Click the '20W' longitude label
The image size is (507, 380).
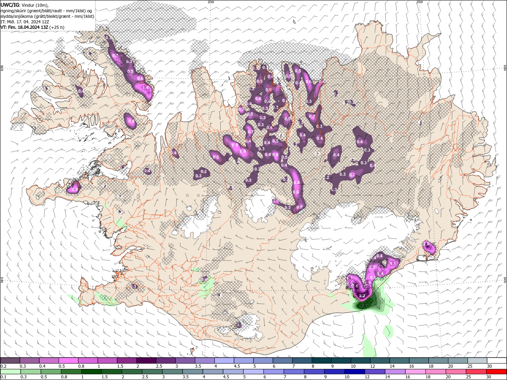pyautogui.click(x=211, y=2)
